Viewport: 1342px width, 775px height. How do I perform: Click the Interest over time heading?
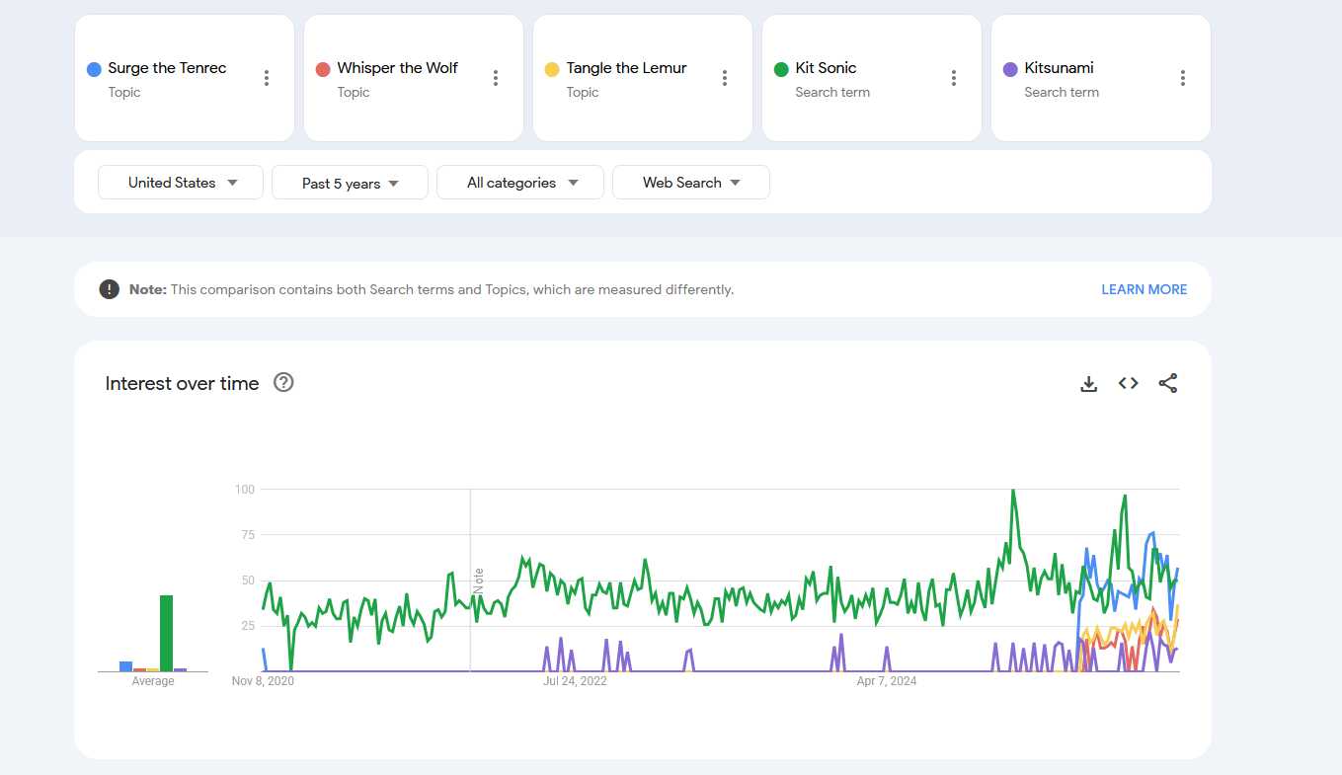tap(182, 383)
